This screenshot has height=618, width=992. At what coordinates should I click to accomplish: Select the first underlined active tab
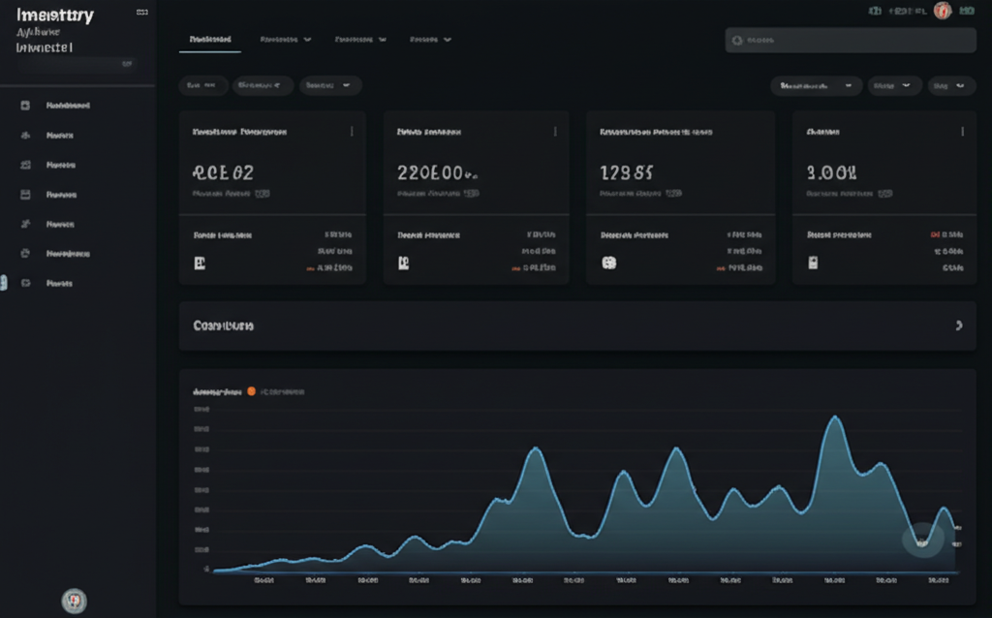click(210, 40)
